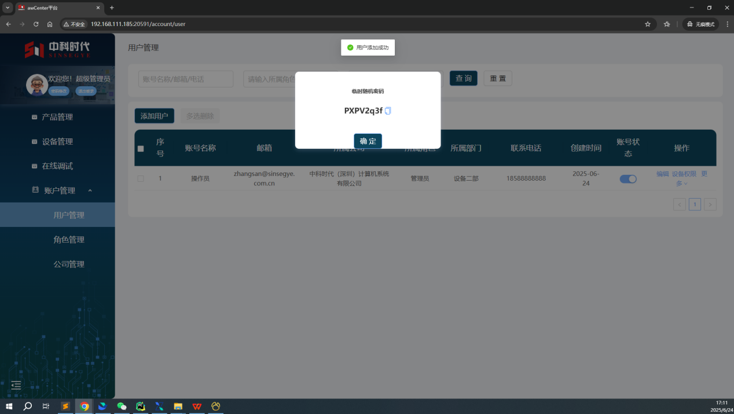Open 产品管理 in the sidebar
The image size is (734, 414).
click(57, 117)
